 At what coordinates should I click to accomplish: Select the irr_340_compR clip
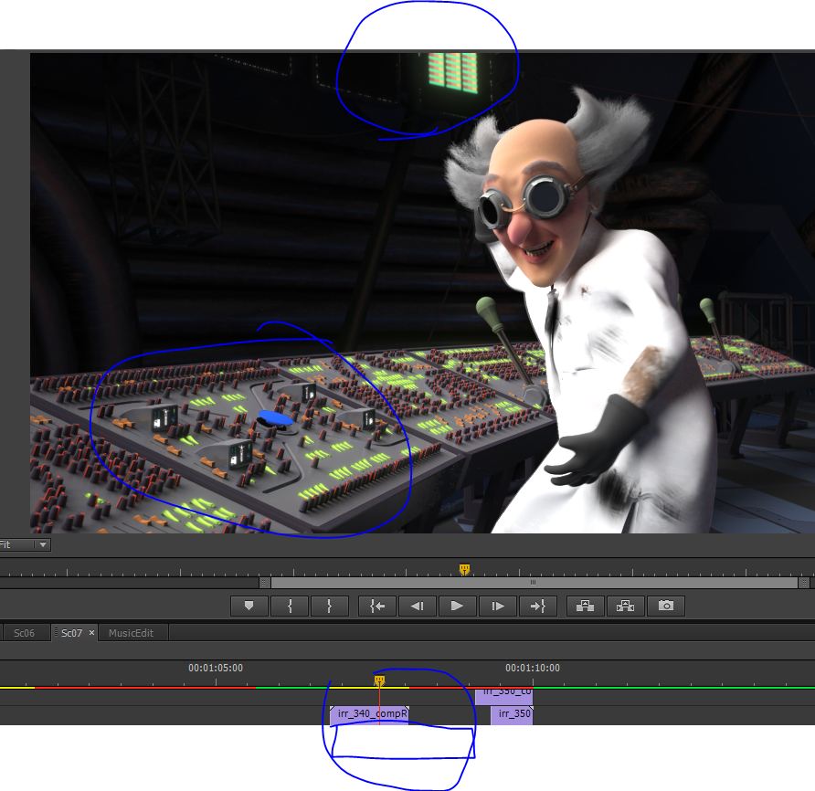click(x=369, y=714)
